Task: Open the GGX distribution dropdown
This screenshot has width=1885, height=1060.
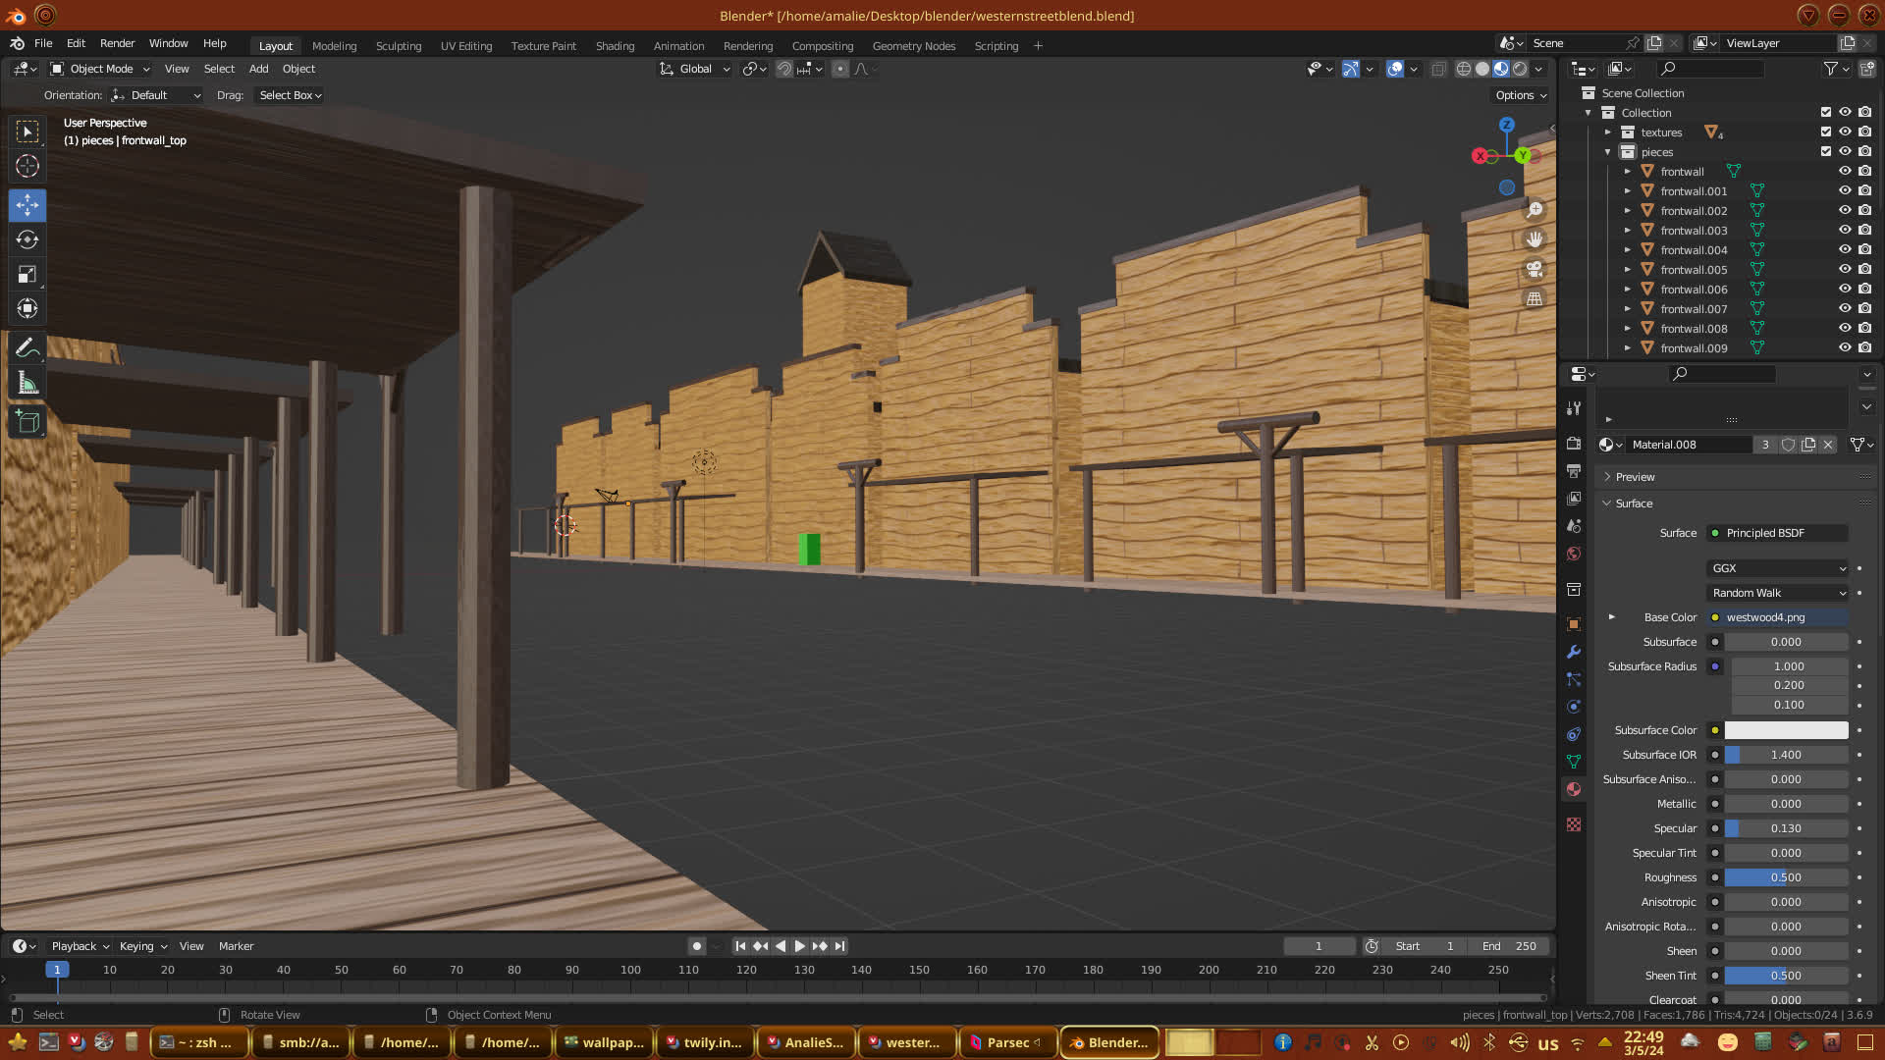Action: [x=1777, y=568]
